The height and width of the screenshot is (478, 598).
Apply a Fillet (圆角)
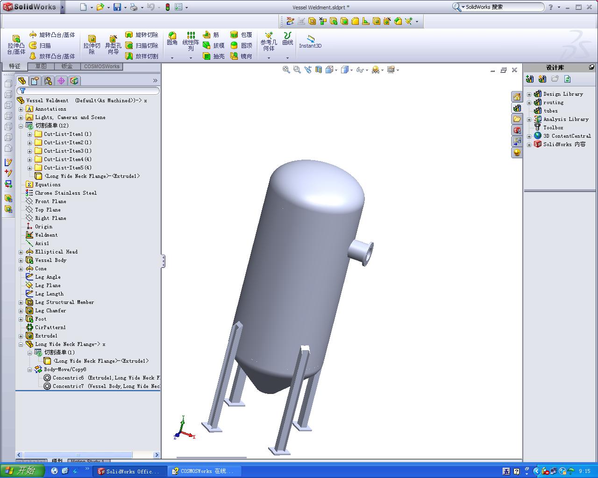pos(172,39)
